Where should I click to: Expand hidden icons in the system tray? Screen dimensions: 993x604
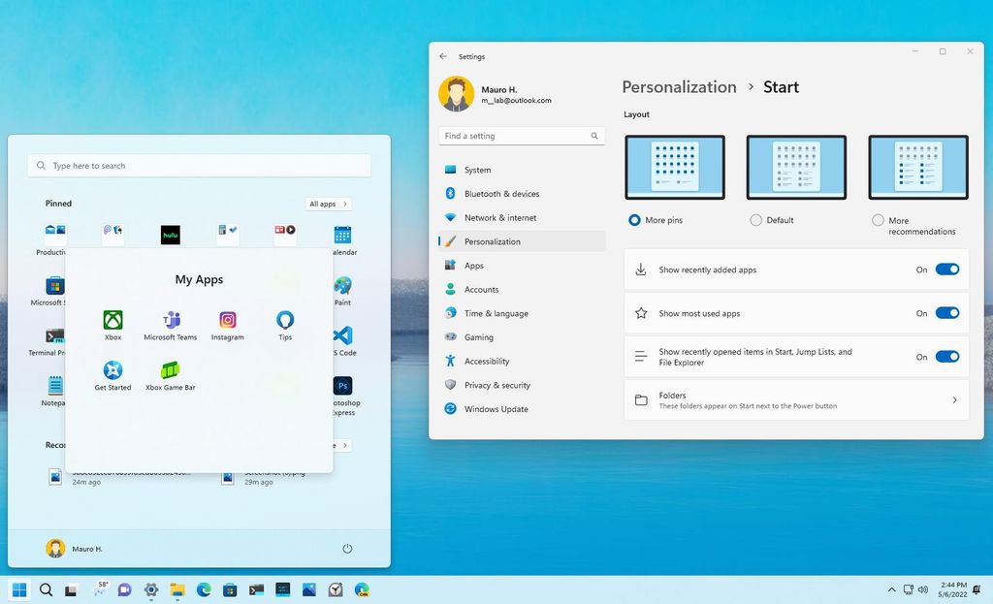(891, 589)
